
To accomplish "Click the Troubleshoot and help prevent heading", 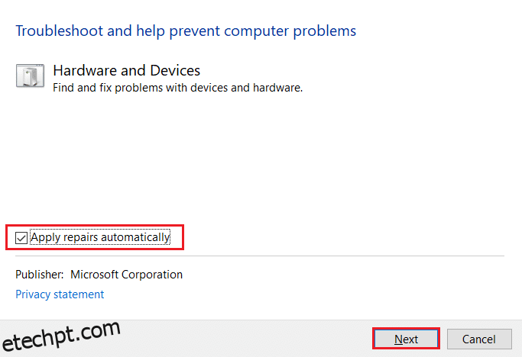I will pyautogui.click(x=186, y=31).
